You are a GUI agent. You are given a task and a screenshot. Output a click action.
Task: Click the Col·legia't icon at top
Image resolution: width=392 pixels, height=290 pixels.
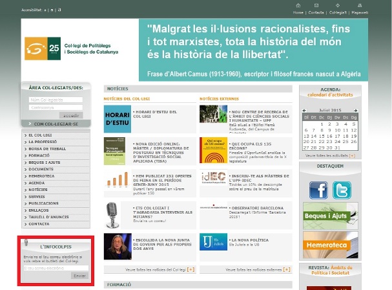coord(338,6)
